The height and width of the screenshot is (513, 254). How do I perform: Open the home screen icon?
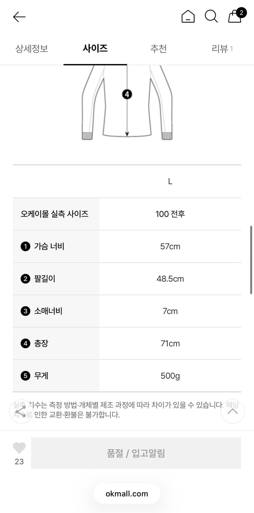coord(188,16)
